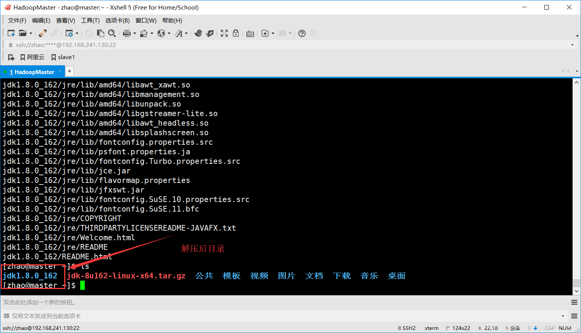Click the virtual keyboard icon
The height and width of the screenshot is (333, 581).
250,34
